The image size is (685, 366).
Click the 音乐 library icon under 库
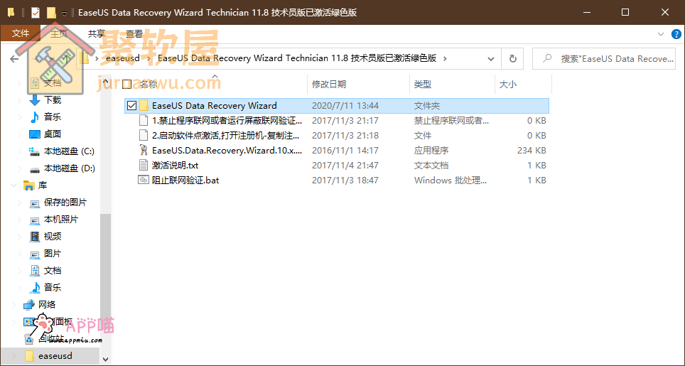(x=35, y=287)
